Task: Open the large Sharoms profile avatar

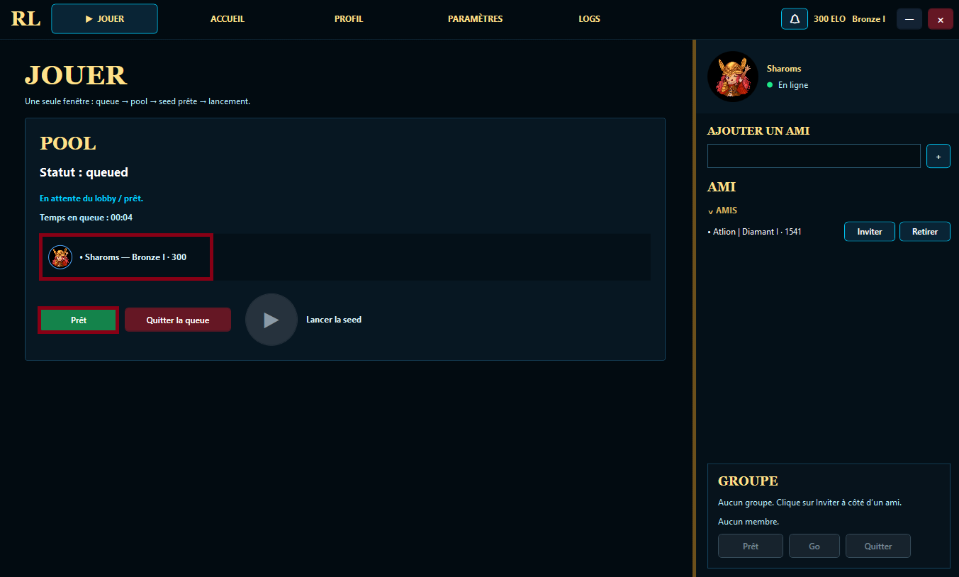Action: [733, 77]
